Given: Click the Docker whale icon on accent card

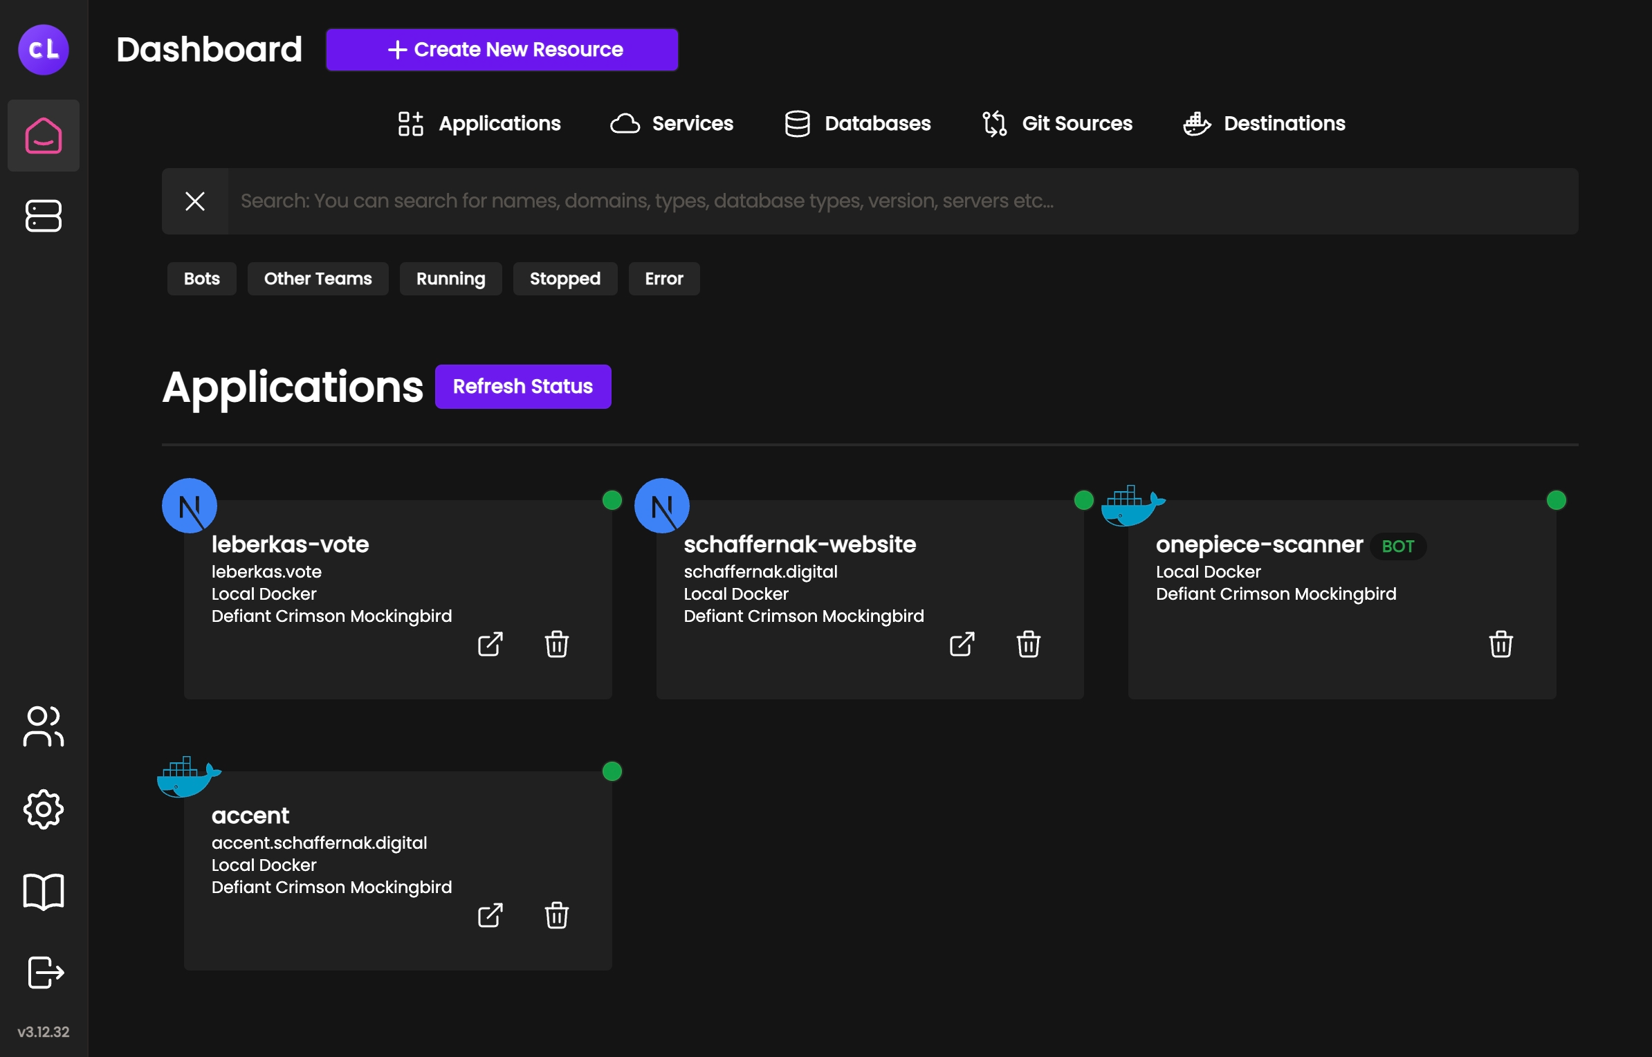Looking at the screenshot, I should click(x=190, y=777).
